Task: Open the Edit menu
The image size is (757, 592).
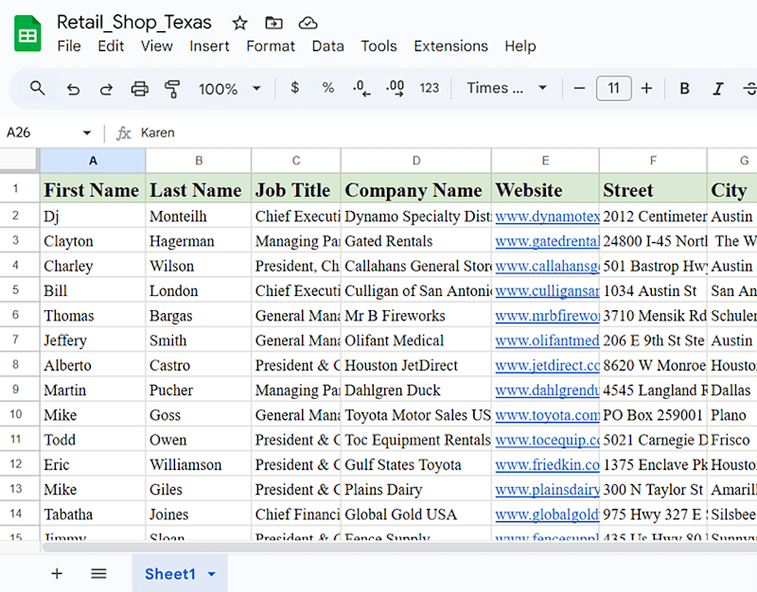Action: (x=111, y=46)
